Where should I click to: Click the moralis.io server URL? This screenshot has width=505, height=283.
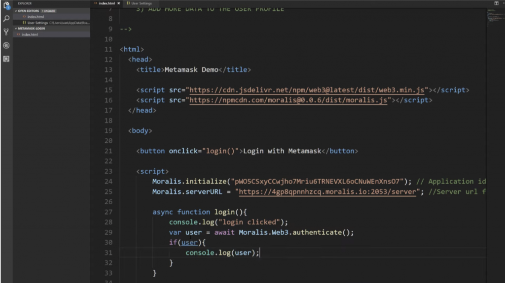(327, 191)
